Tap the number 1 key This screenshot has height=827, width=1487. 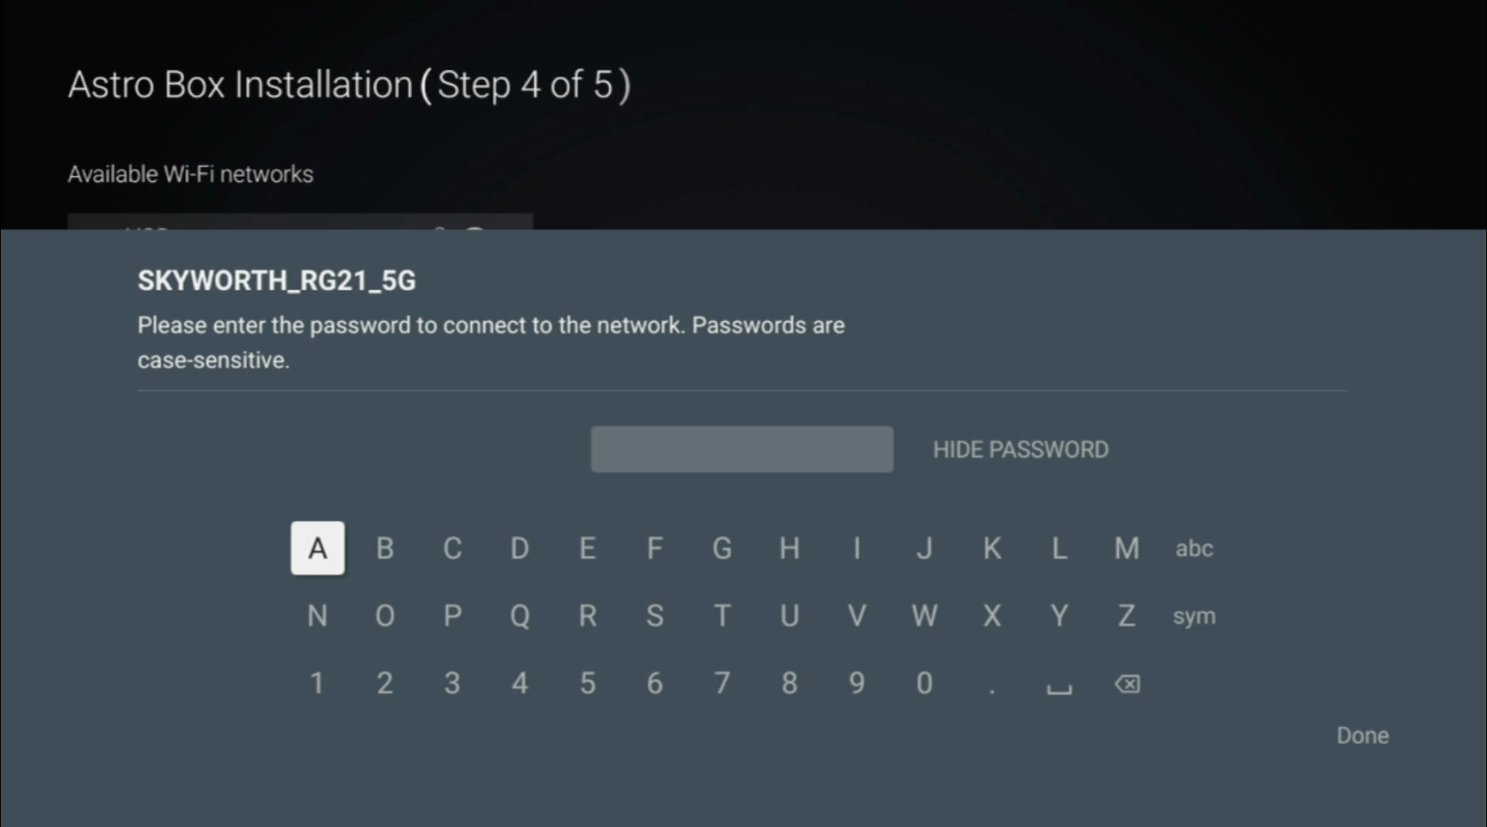point(317,683)
